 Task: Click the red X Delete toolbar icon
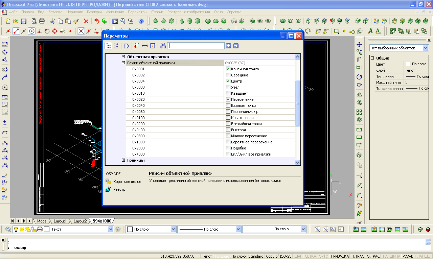click(86, 21)
